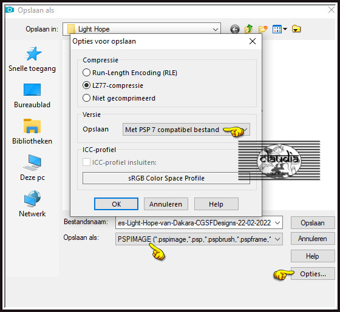Open Bibliotheken location

coord(32,132)
